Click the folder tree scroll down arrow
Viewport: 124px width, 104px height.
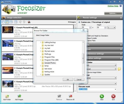[x=83, y=75]
